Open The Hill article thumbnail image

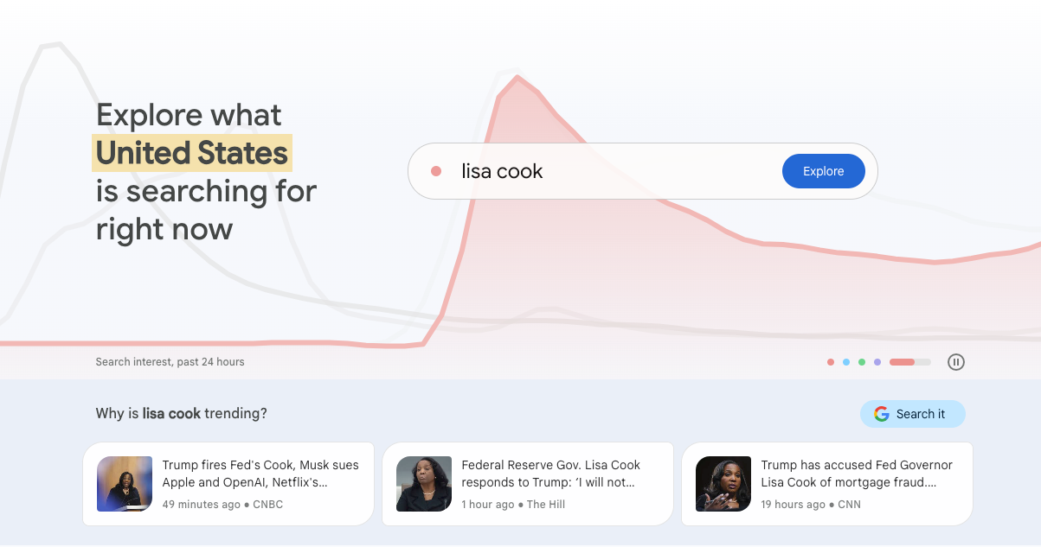pyautogui.click(x=424, y=484)
